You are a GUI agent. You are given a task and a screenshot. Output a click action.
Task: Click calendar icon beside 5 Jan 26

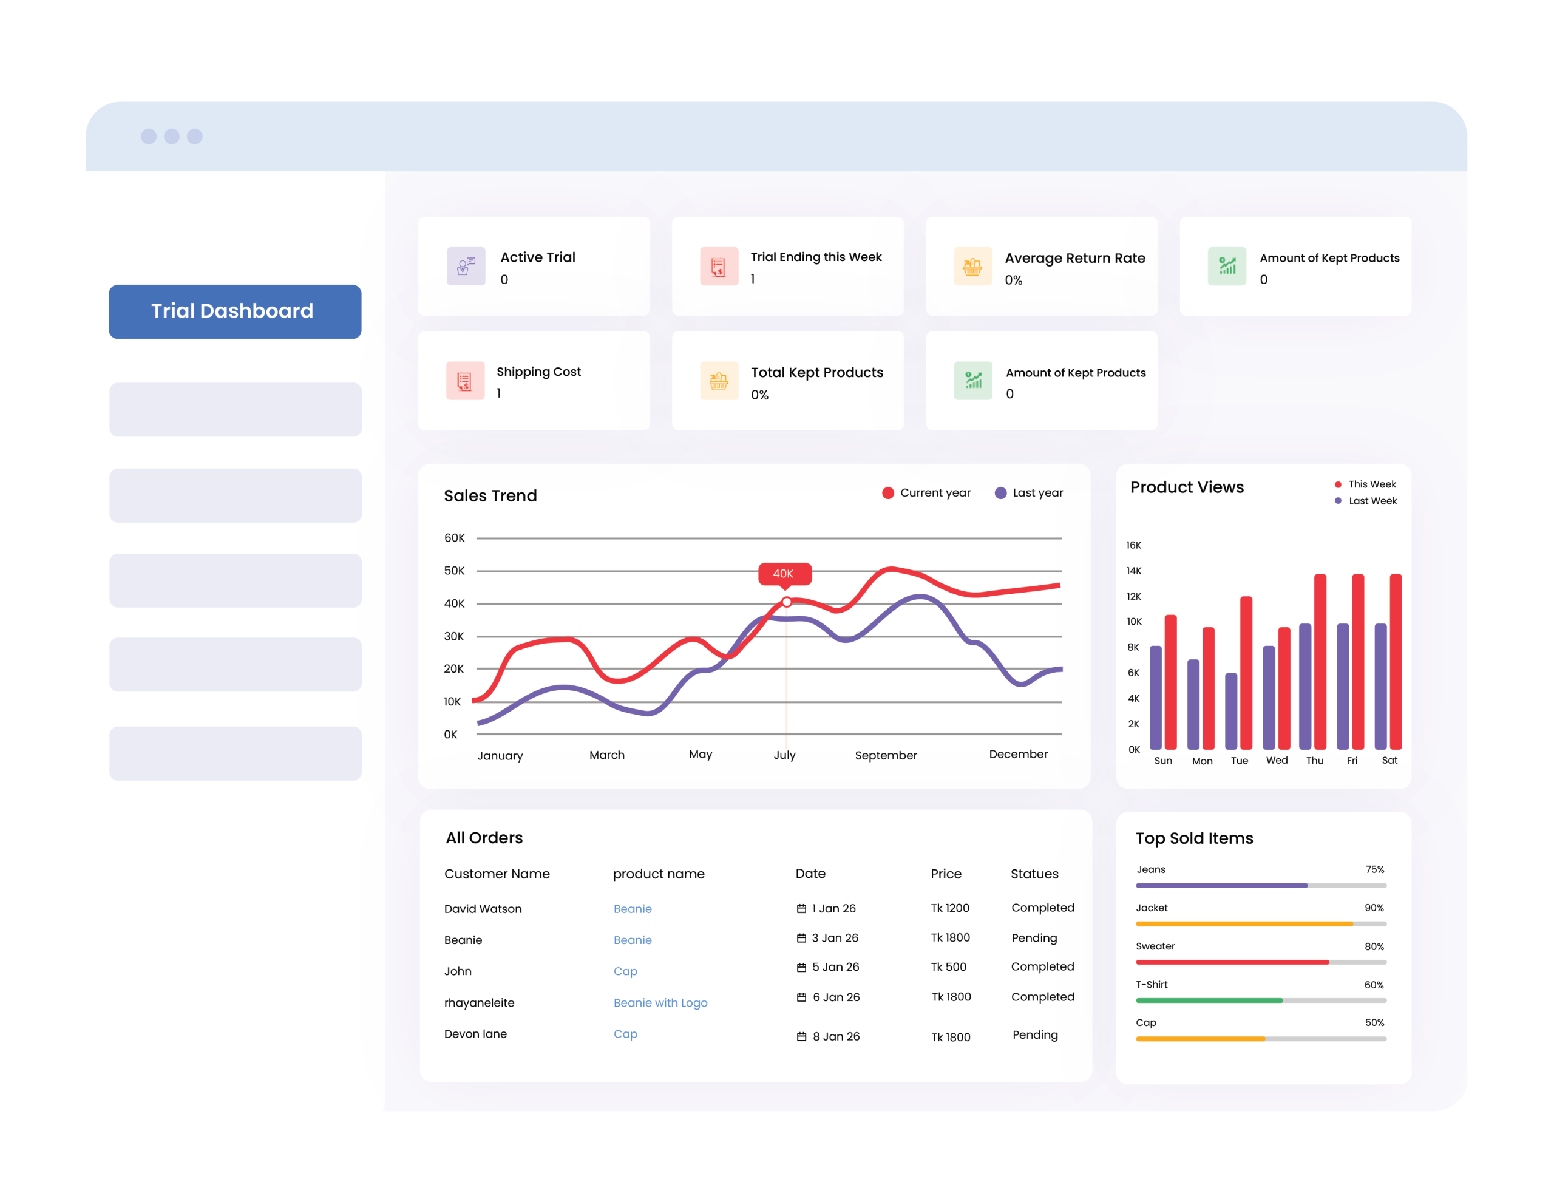point(801,968)
